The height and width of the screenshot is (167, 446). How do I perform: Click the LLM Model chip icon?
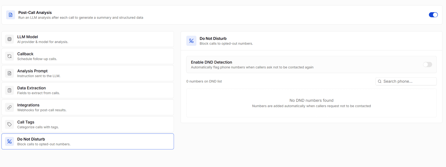click(9, 39)
